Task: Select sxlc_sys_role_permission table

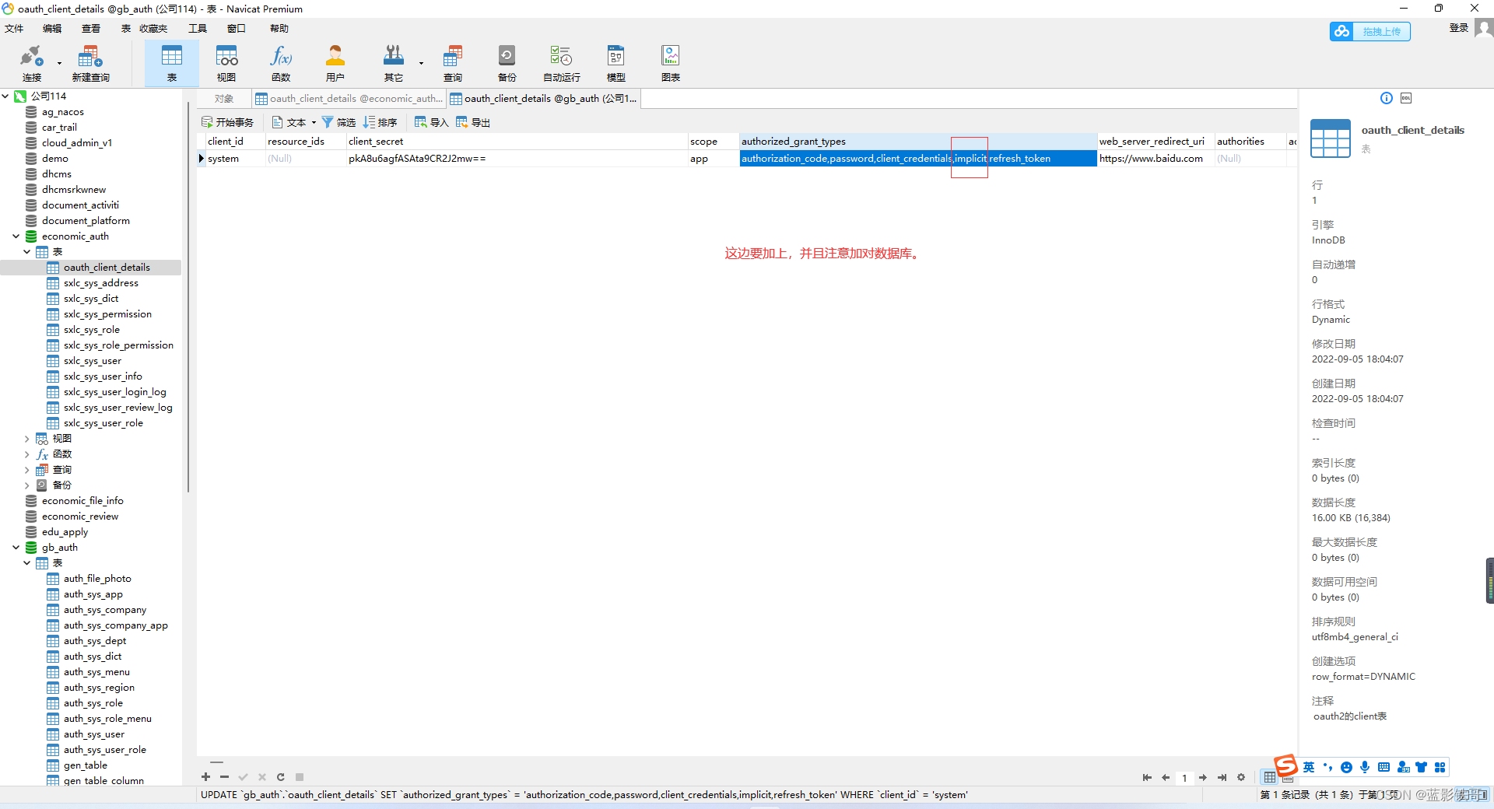Action: [x=118, y=345]
